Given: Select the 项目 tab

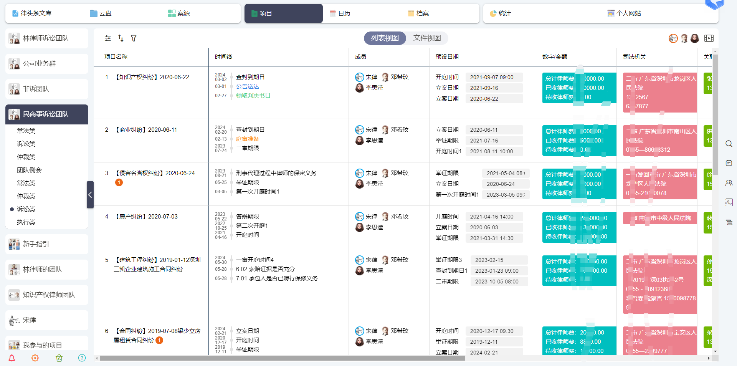Looking at the screenshot, I should click(284, 13).
